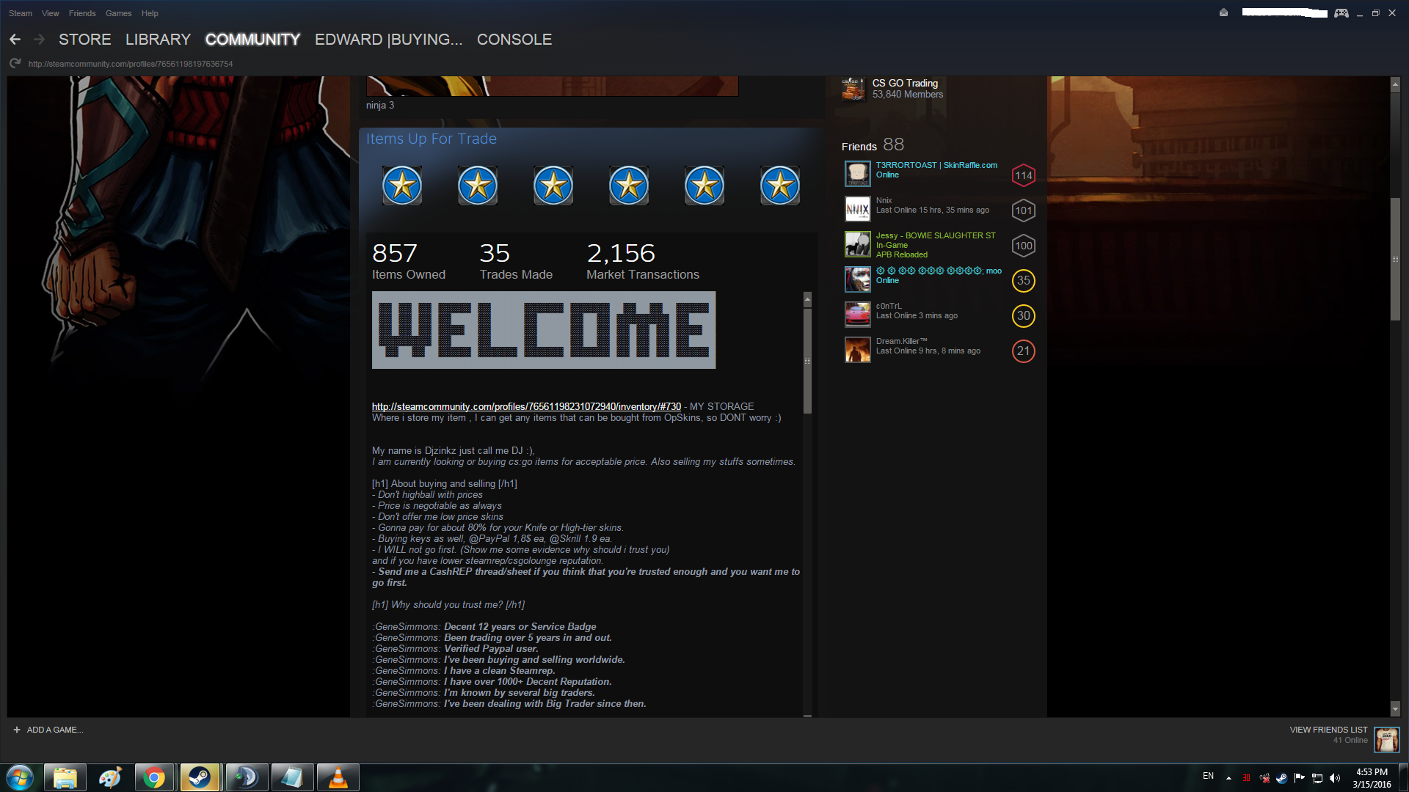Show hidden system tray icons arrow
Viewport: 1409px width, 792px height.
[1228, 777]
